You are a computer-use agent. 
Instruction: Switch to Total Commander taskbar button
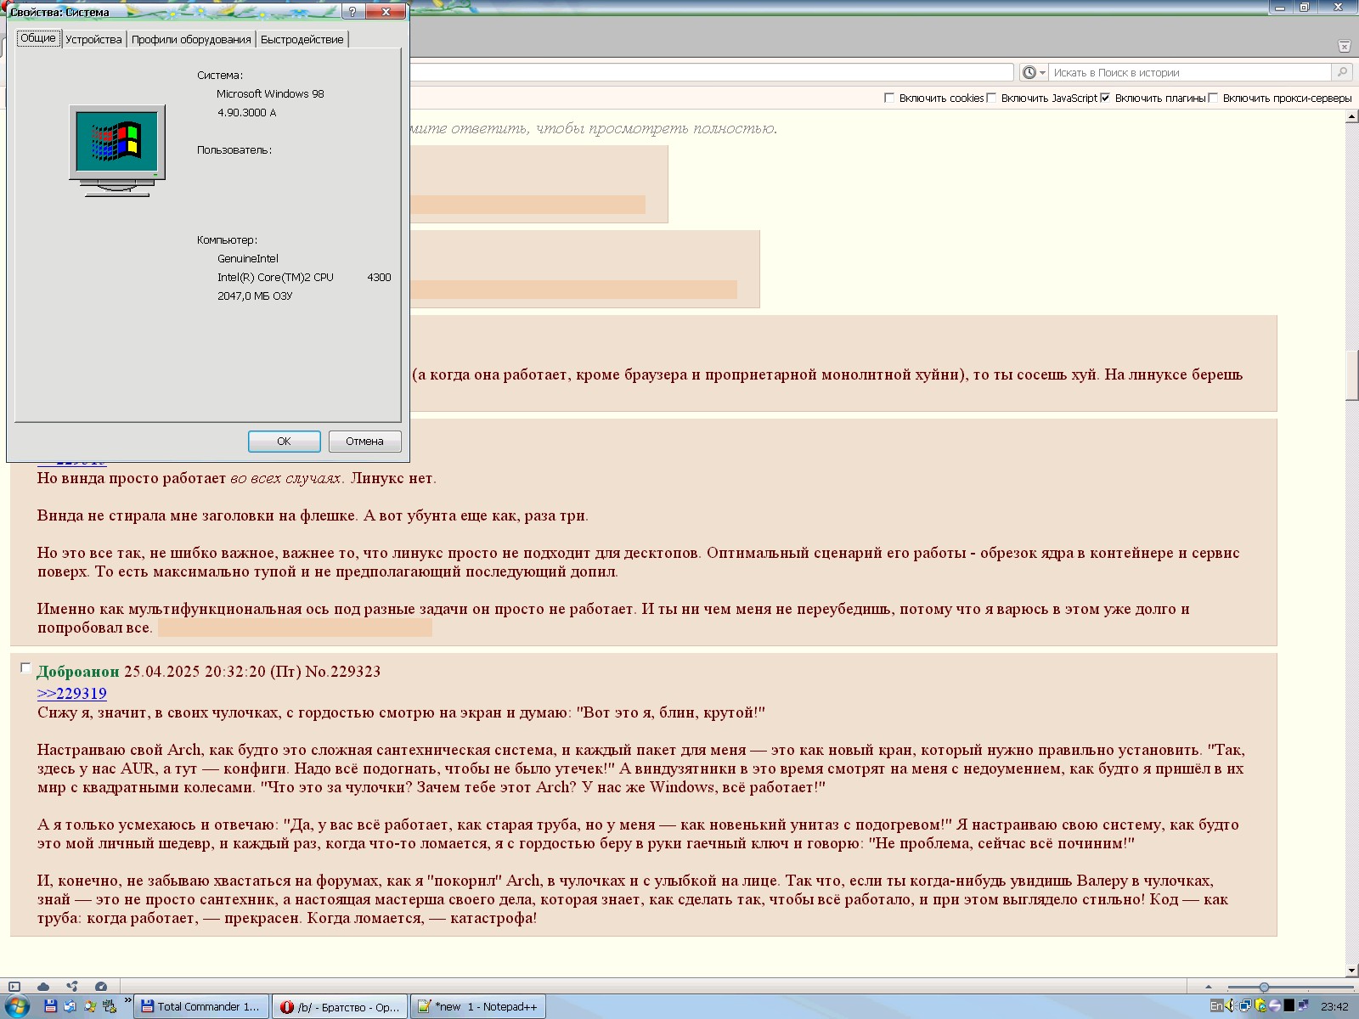(202, 1006)
